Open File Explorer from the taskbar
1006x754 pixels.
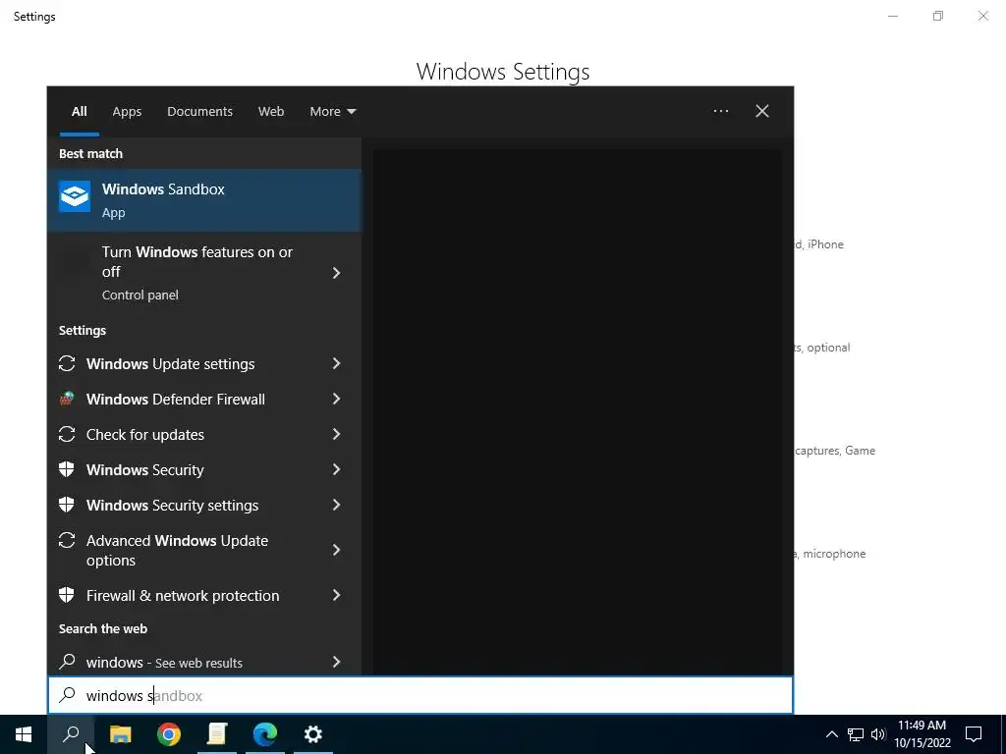point(120,734)
